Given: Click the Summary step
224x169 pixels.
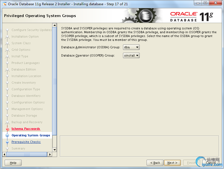Looking at the screenshot, I should pyautogui.click(x=18, y=148).
